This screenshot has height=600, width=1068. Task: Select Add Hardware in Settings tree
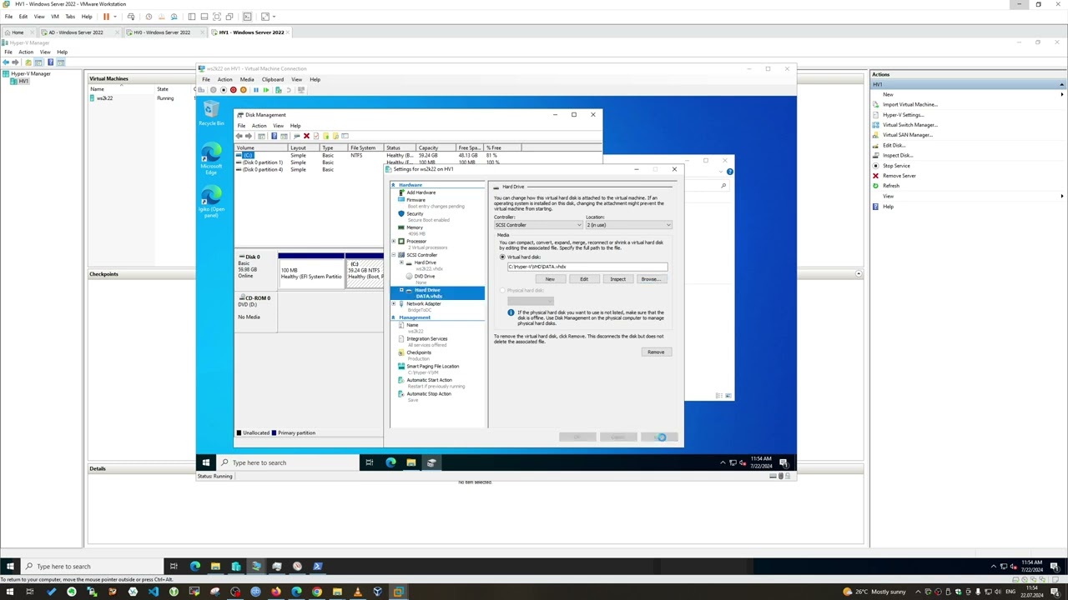421,192
